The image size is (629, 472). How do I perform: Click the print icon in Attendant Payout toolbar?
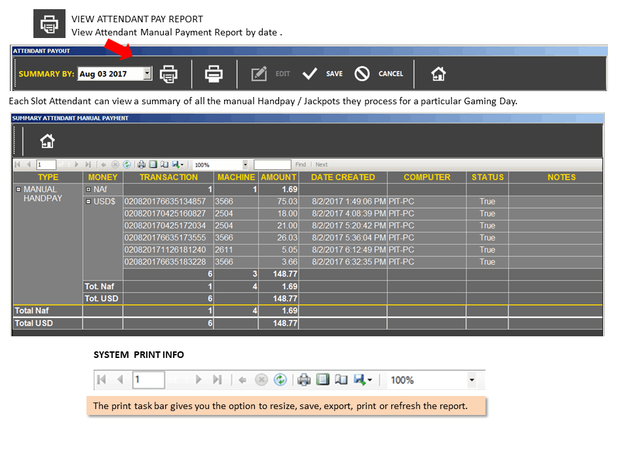(x=214, y=74)
